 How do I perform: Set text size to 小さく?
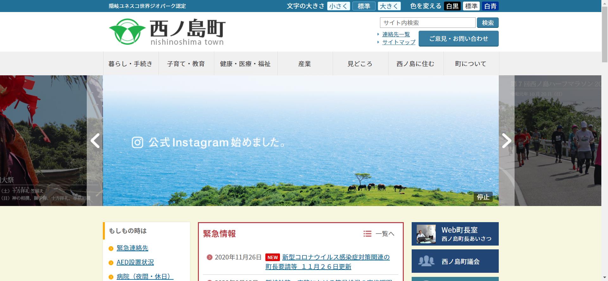pyautogui.click(x=339, y=6)
